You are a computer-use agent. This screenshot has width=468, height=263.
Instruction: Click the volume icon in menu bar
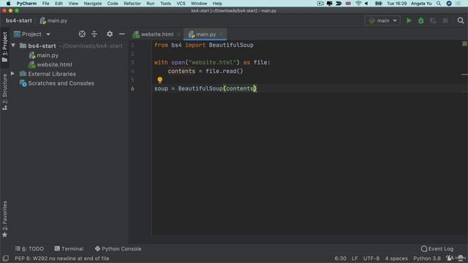click(x=366, y=3)
